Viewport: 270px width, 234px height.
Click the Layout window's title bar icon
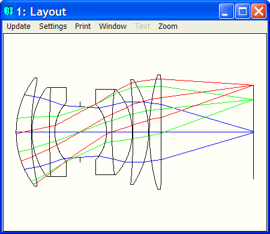point(8,11)
